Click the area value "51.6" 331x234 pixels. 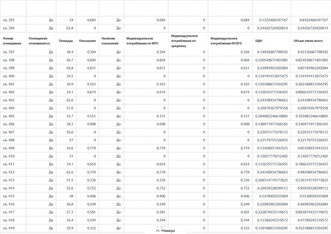click(70, 108)
